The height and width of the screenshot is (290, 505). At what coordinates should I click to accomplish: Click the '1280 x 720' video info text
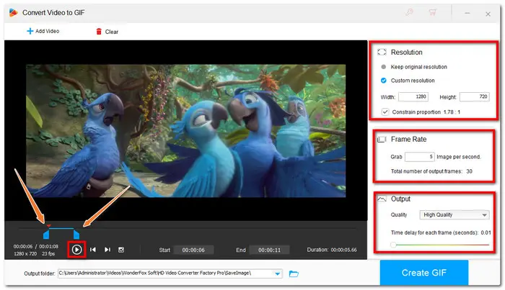tap(25, 254)
